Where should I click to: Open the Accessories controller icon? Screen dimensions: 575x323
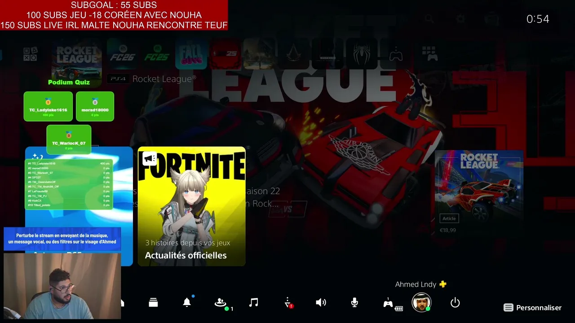[388, 303]
